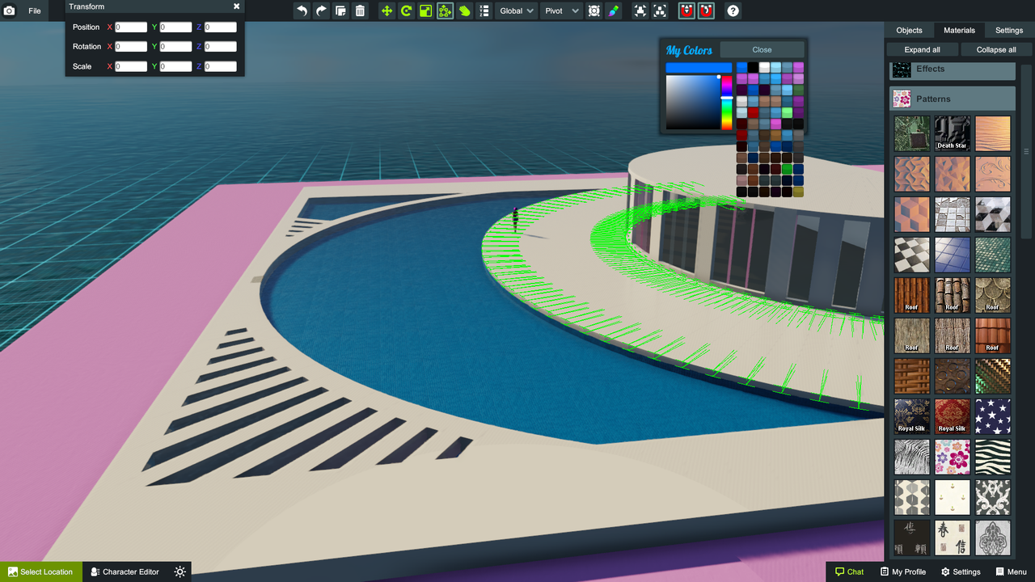Click the Position Z input field
1035x582 pixels.
[x=220, y=27]
